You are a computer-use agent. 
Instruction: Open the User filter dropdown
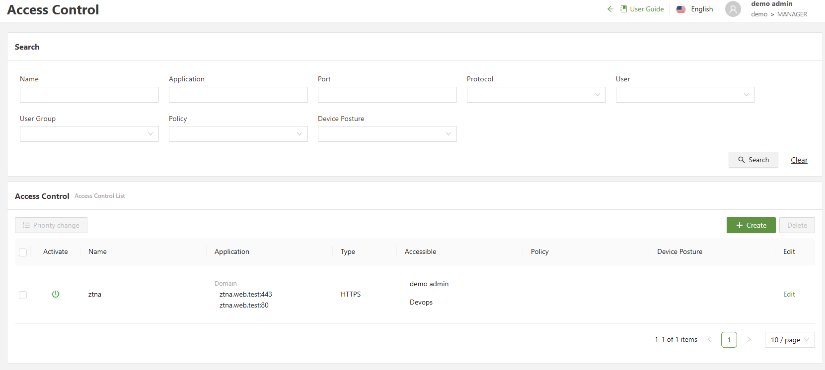coord(685,95)
